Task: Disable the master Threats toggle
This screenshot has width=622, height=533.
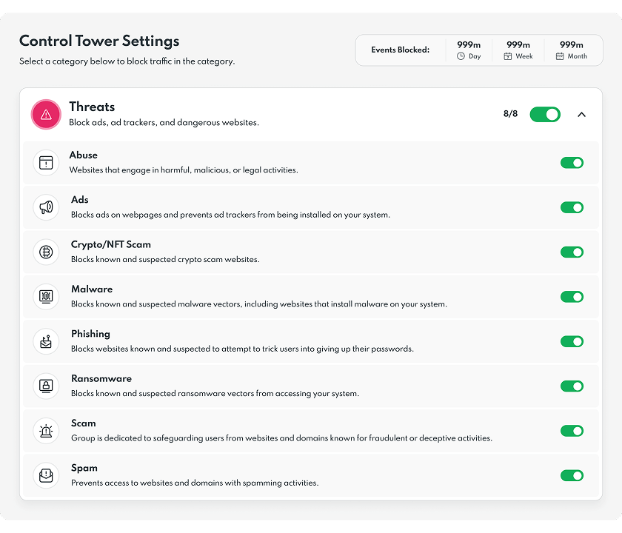Action: [x=545, y=115]
